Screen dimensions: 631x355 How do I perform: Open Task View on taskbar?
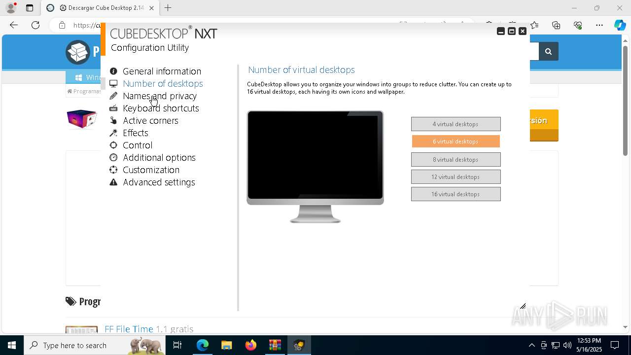point(178,345)
